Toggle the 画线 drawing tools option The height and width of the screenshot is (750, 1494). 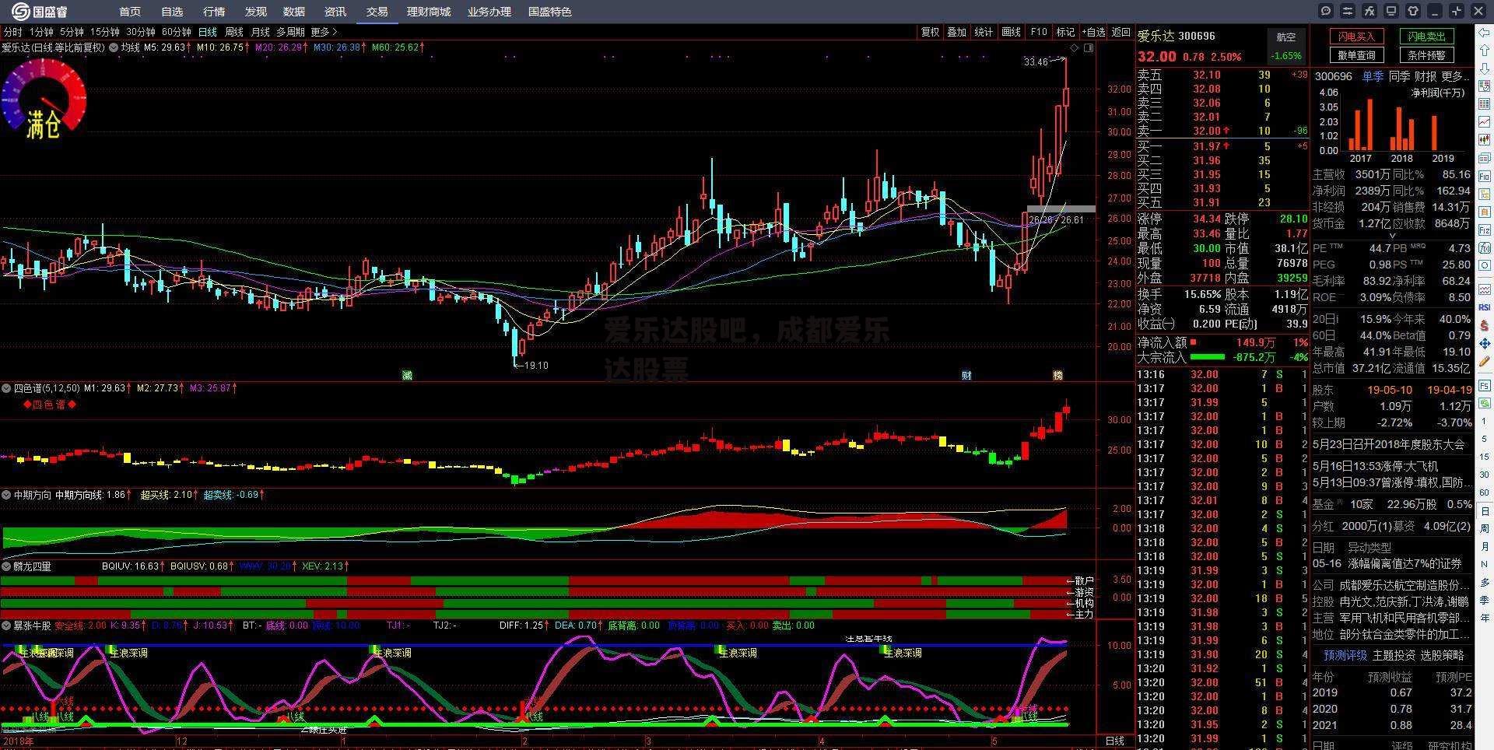[x=1011, y=32]
